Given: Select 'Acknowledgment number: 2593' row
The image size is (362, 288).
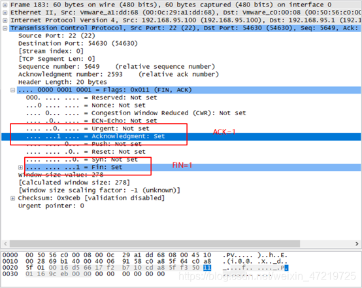Looking at the screenshot, I should tap(118, 74).
